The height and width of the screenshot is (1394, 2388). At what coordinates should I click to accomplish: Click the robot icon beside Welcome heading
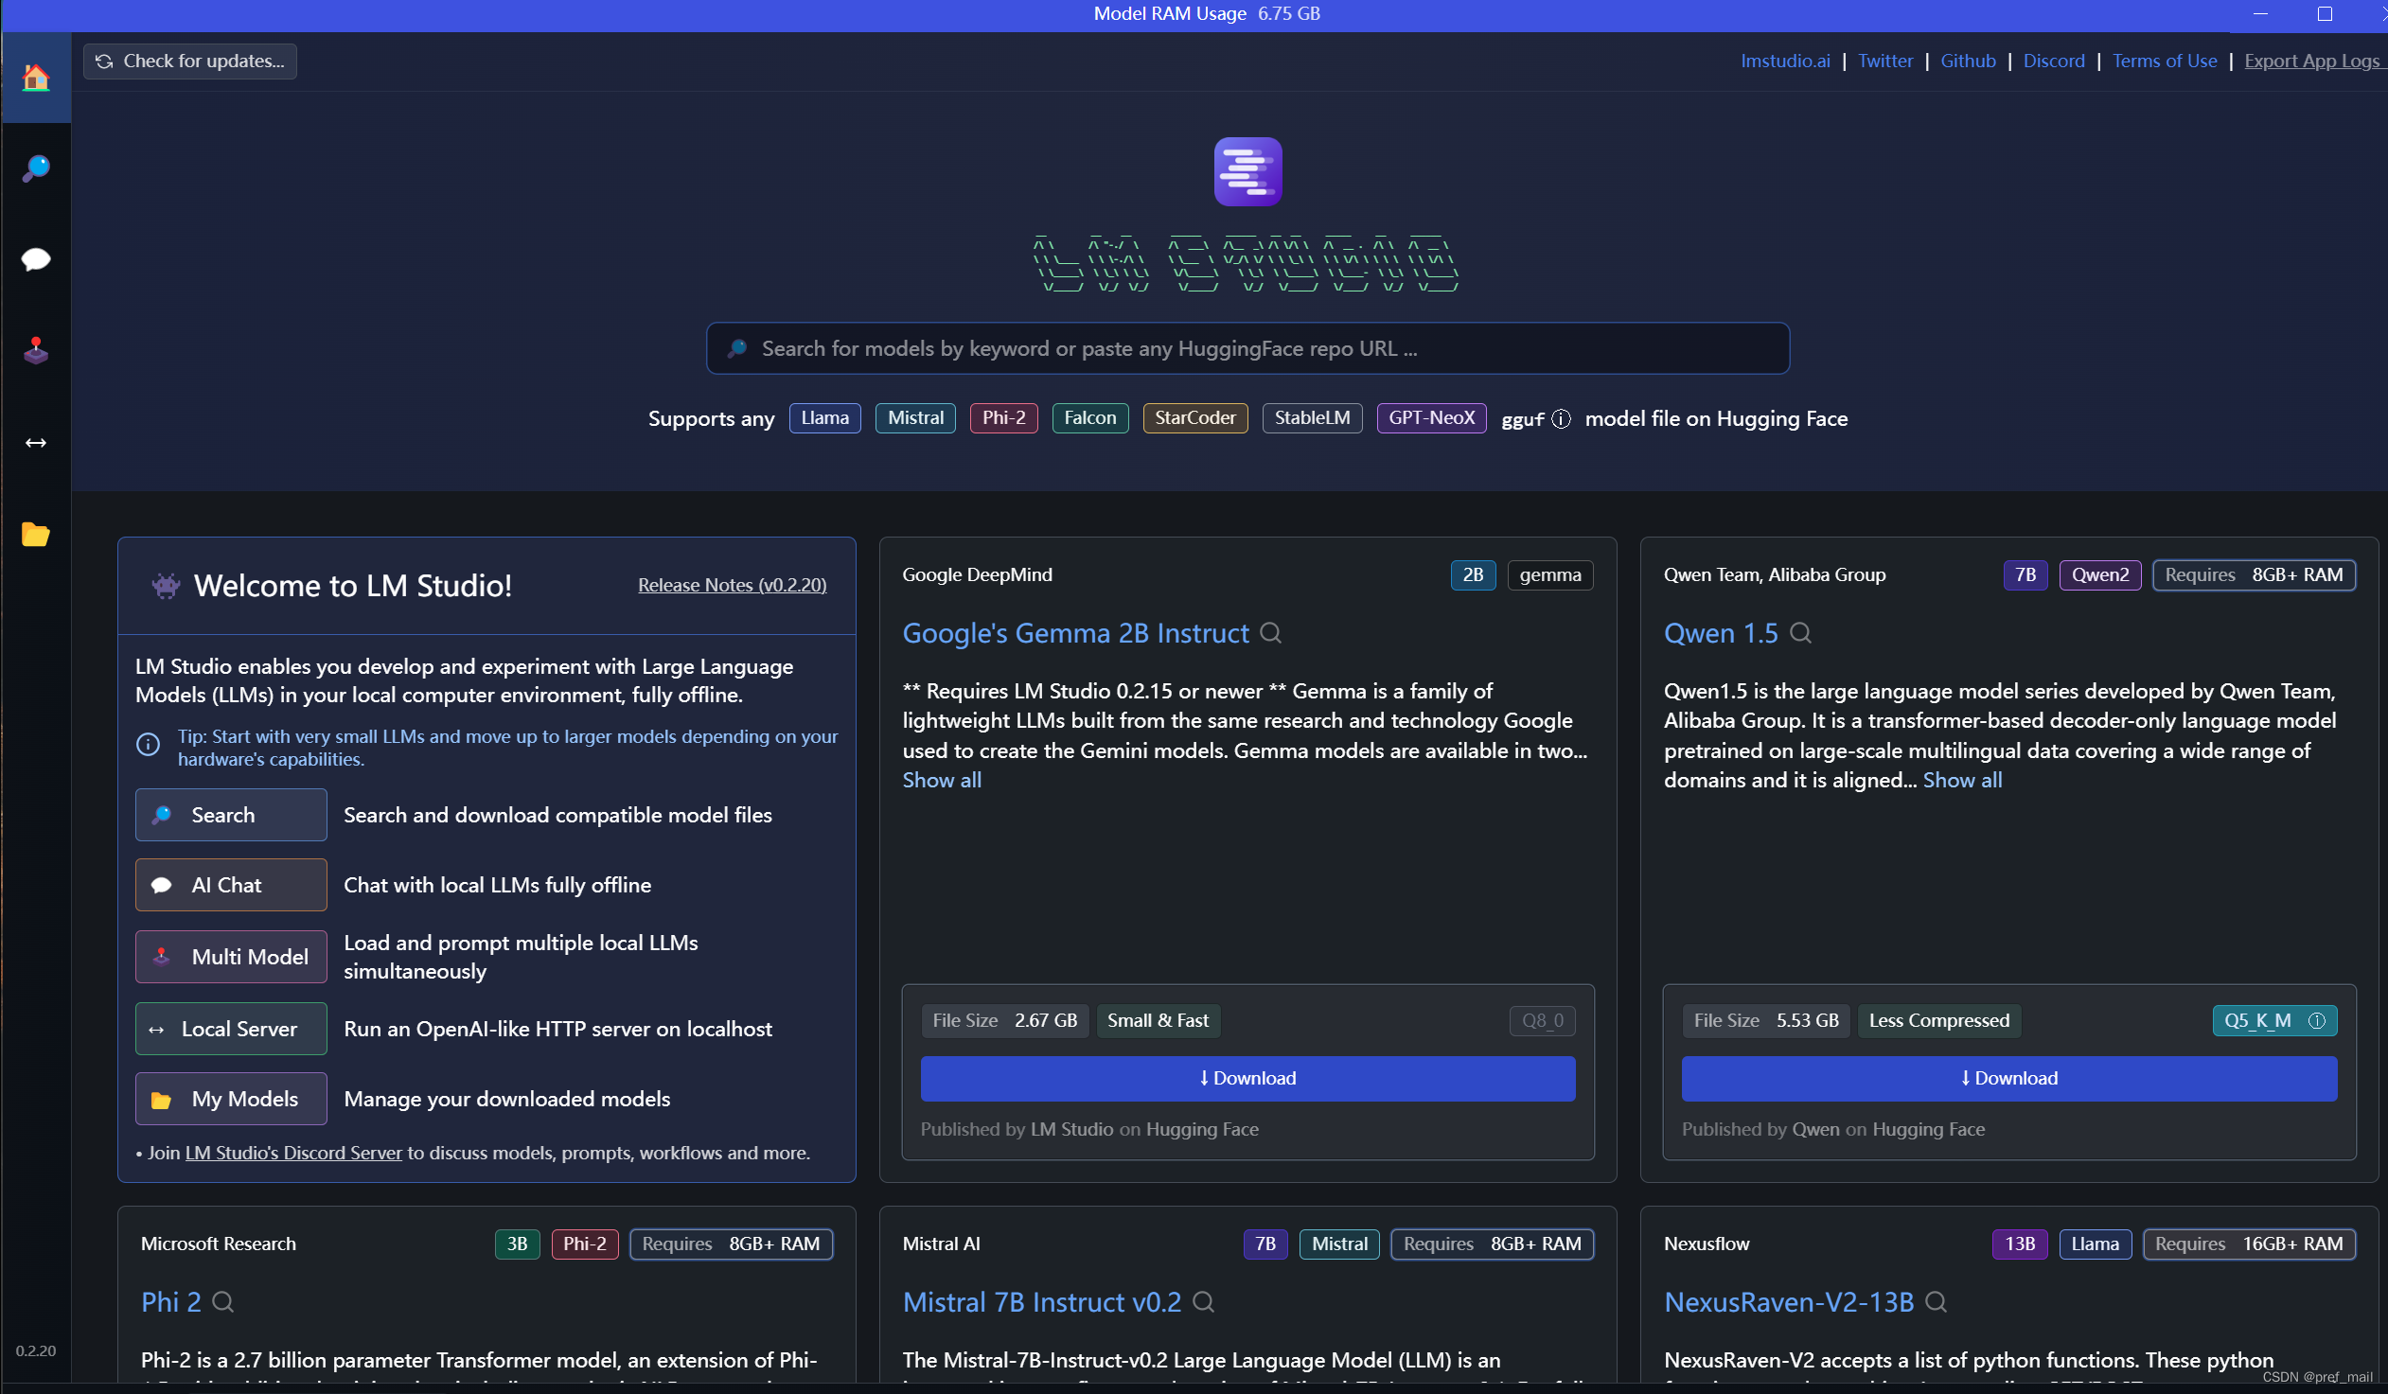click(x=166, y=586)
